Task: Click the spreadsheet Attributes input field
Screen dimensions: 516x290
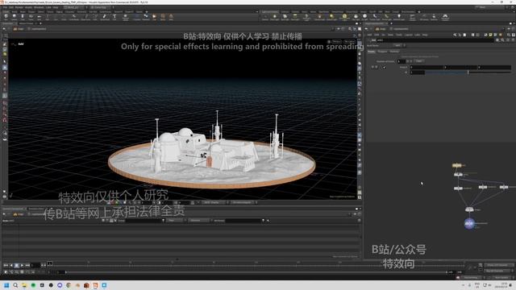Action: point(243,221)
